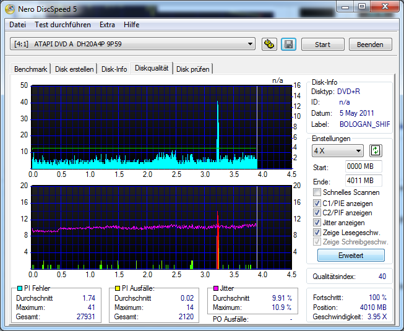Click the PI Ausfälle Maximum value 14
Image resolution: width=404 pixels, height=331 pixels.
point(190,307)
